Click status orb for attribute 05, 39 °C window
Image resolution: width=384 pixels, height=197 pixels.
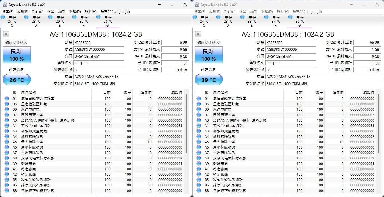(x=199, y=104)
